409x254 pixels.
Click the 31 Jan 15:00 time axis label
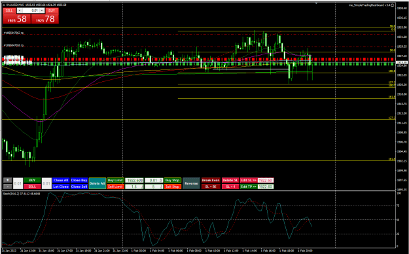pyautogui.click(x=46, y=251)
